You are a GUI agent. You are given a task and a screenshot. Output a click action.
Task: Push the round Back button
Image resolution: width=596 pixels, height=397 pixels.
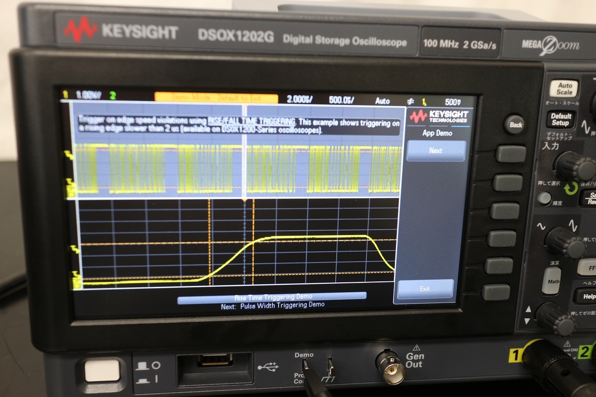tap(515, 124)
